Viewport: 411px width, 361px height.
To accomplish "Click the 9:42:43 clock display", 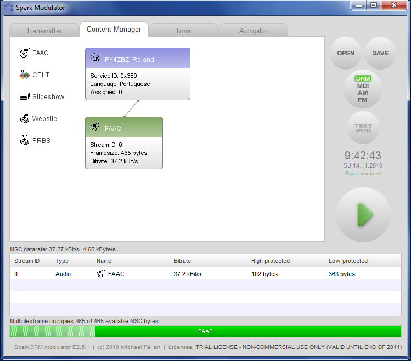I will (363, 156).
